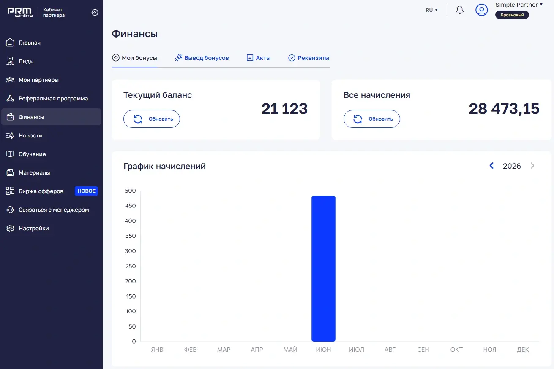Viewport: 554px width, 369px height.
Task: Go to previous year in the chart
Action: pos(491,166)
